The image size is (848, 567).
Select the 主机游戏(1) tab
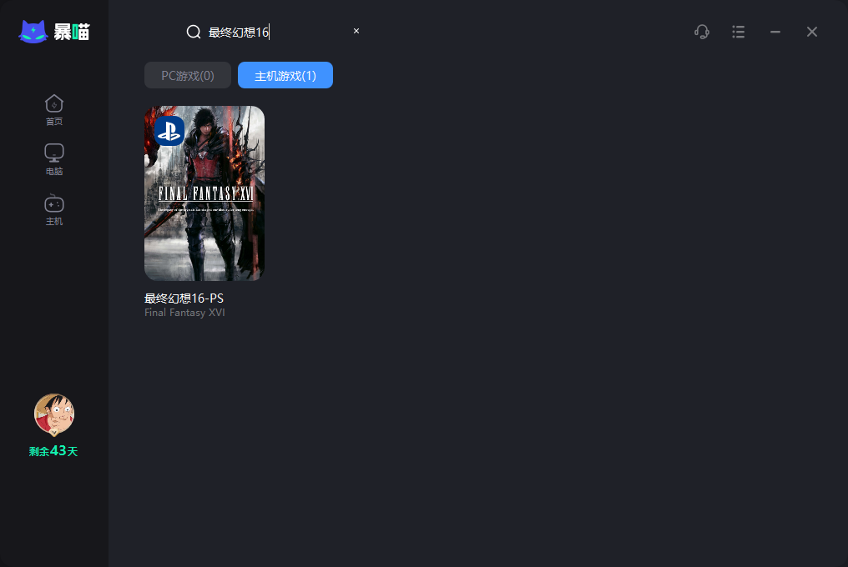pyautogui.click(x=285, y=75)
